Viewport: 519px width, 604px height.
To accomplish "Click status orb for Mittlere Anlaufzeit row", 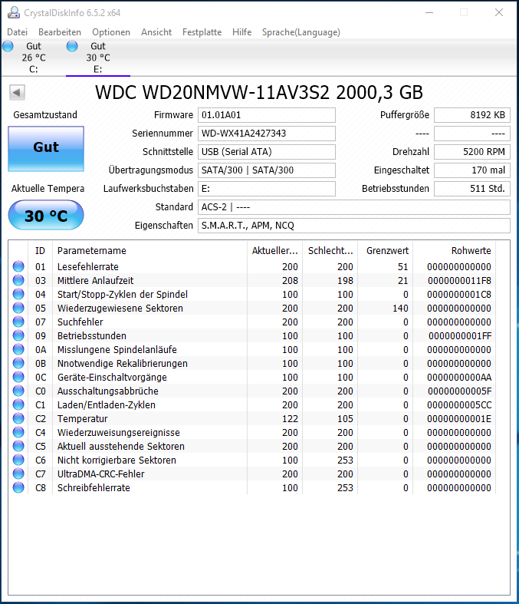I will [x=18, y=280].
